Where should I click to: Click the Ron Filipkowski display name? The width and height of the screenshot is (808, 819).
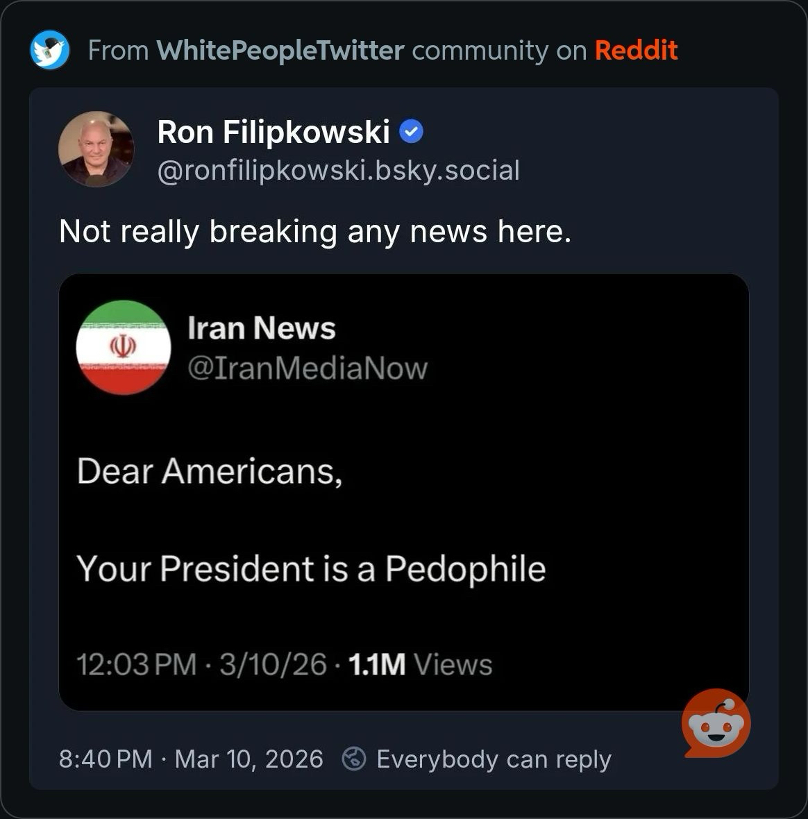273,132
